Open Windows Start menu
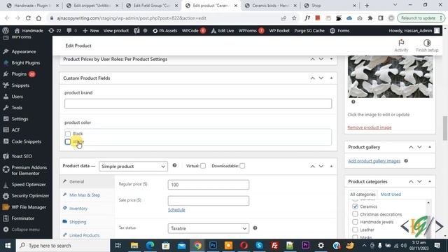The image size is (448, 252). click(x=8, y=246)
